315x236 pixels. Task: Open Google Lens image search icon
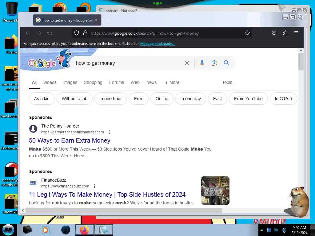pos(214,63)
